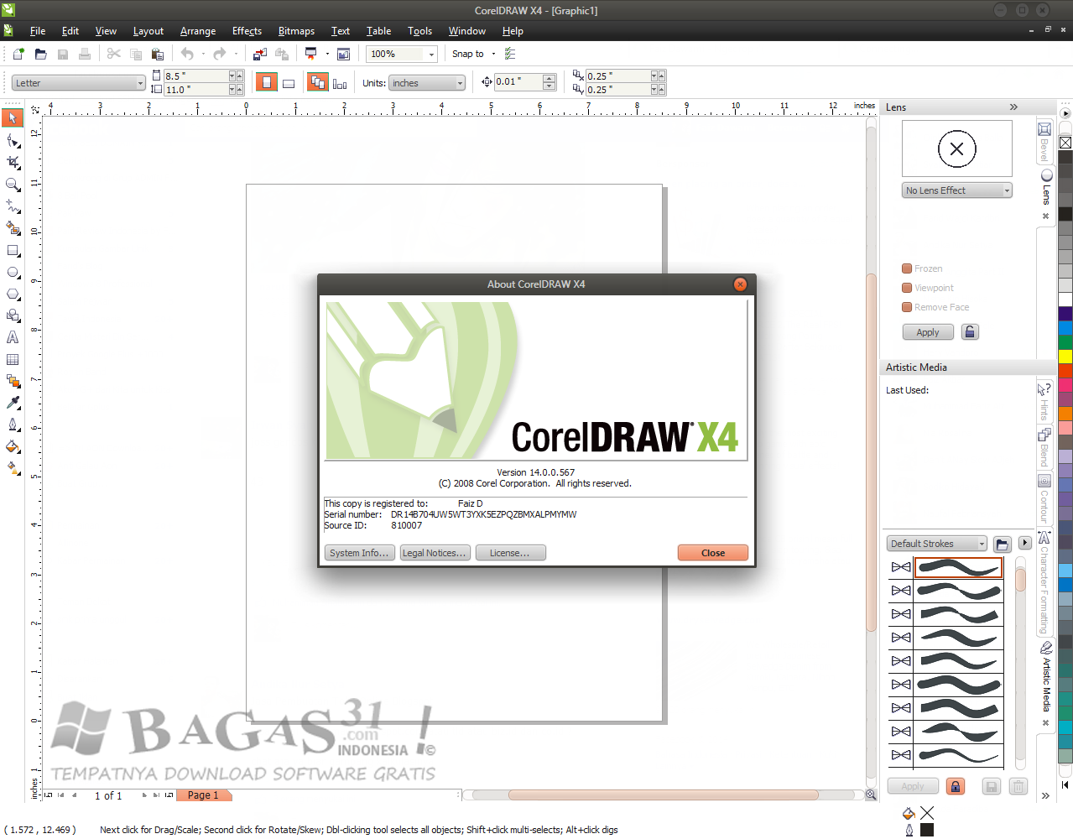Click the Paste icon in toolbar

pyautogui.click(x=157, y=54)
